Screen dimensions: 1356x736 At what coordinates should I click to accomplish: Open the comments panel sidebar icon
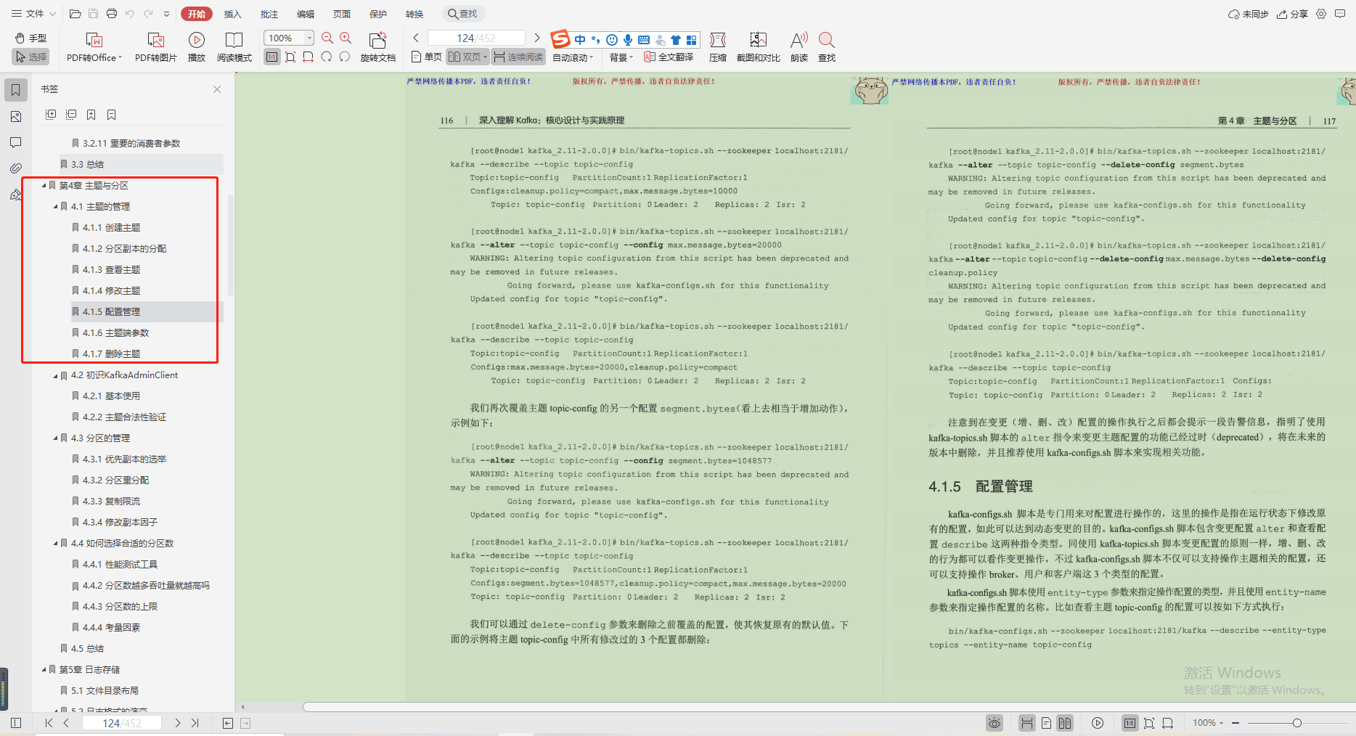tap(15, 142)
